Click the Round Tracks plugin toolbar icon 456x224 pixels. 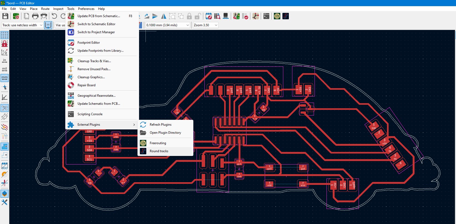(286, 16)
